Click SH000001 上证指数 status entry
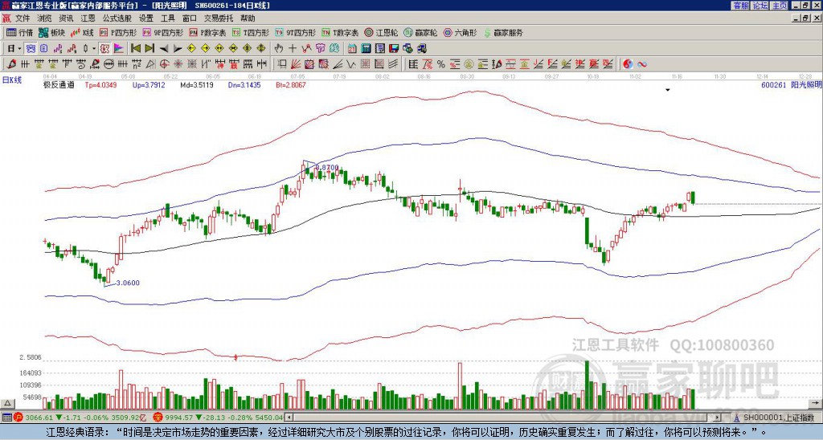Image resolution: width=823 pixels, height=440 pixels. point(780,418)
